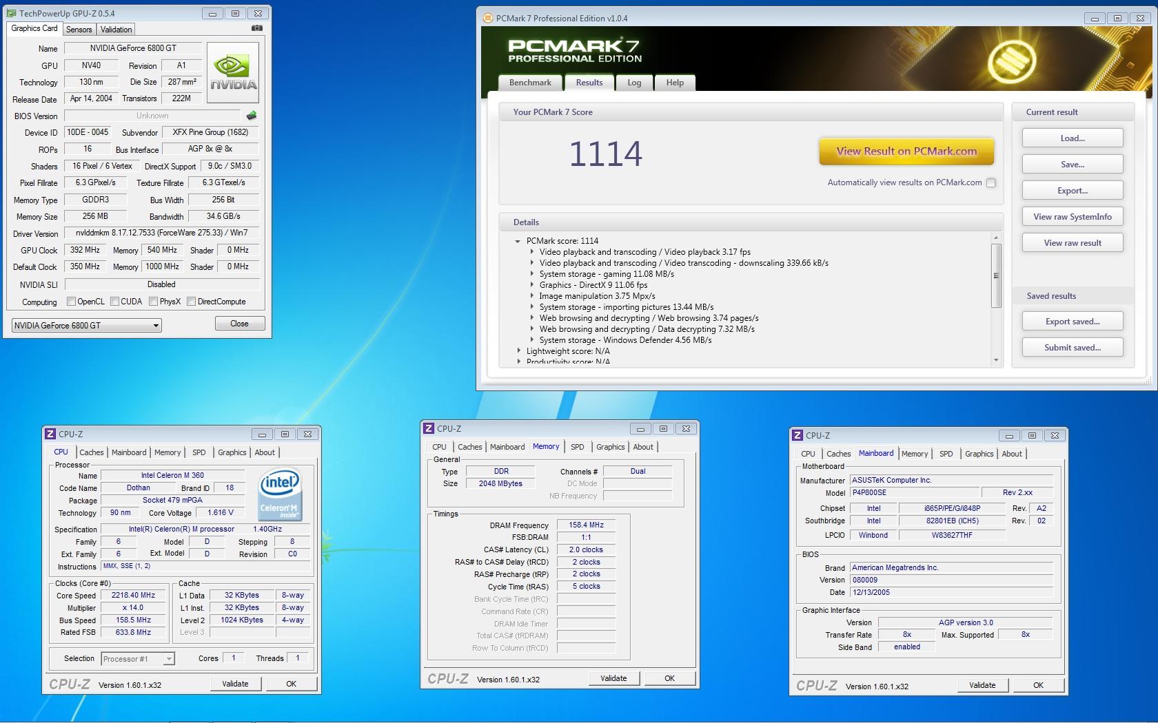Click the CPU-Z title icon in Mainboard window
Screen dimensions: 1158x723
coord(798,435)
